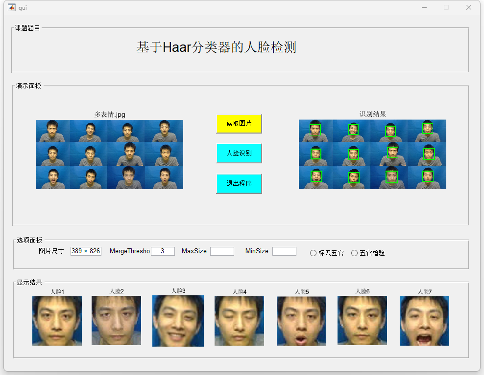Select the 标识五官 radio button

click(314, 253)
